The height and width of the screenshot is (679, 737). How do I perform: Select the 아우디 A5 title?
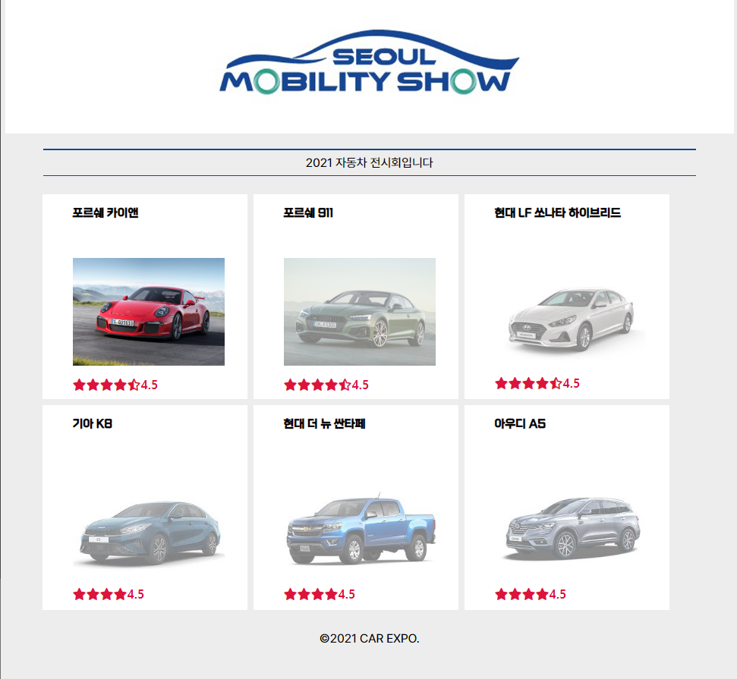(520, 424)
